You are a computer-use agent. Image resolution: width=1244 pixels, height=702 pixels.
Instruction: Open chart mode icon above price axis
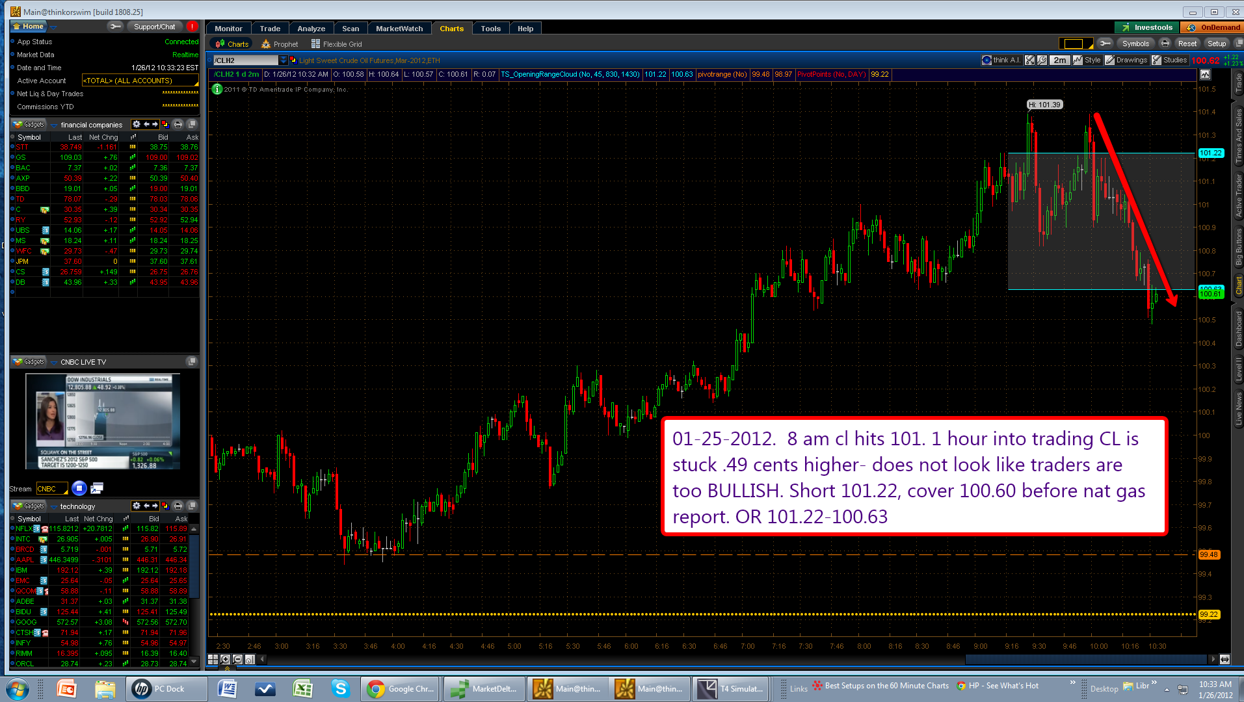(1204, 75)
